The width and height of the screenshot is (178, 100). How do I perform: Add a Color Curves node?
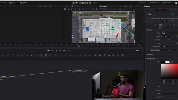pyautogui.click(x=18, y=56)
